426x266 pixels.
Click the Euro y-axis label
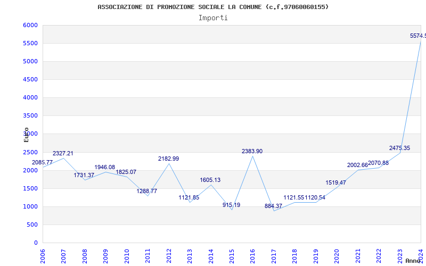[26, 135]
